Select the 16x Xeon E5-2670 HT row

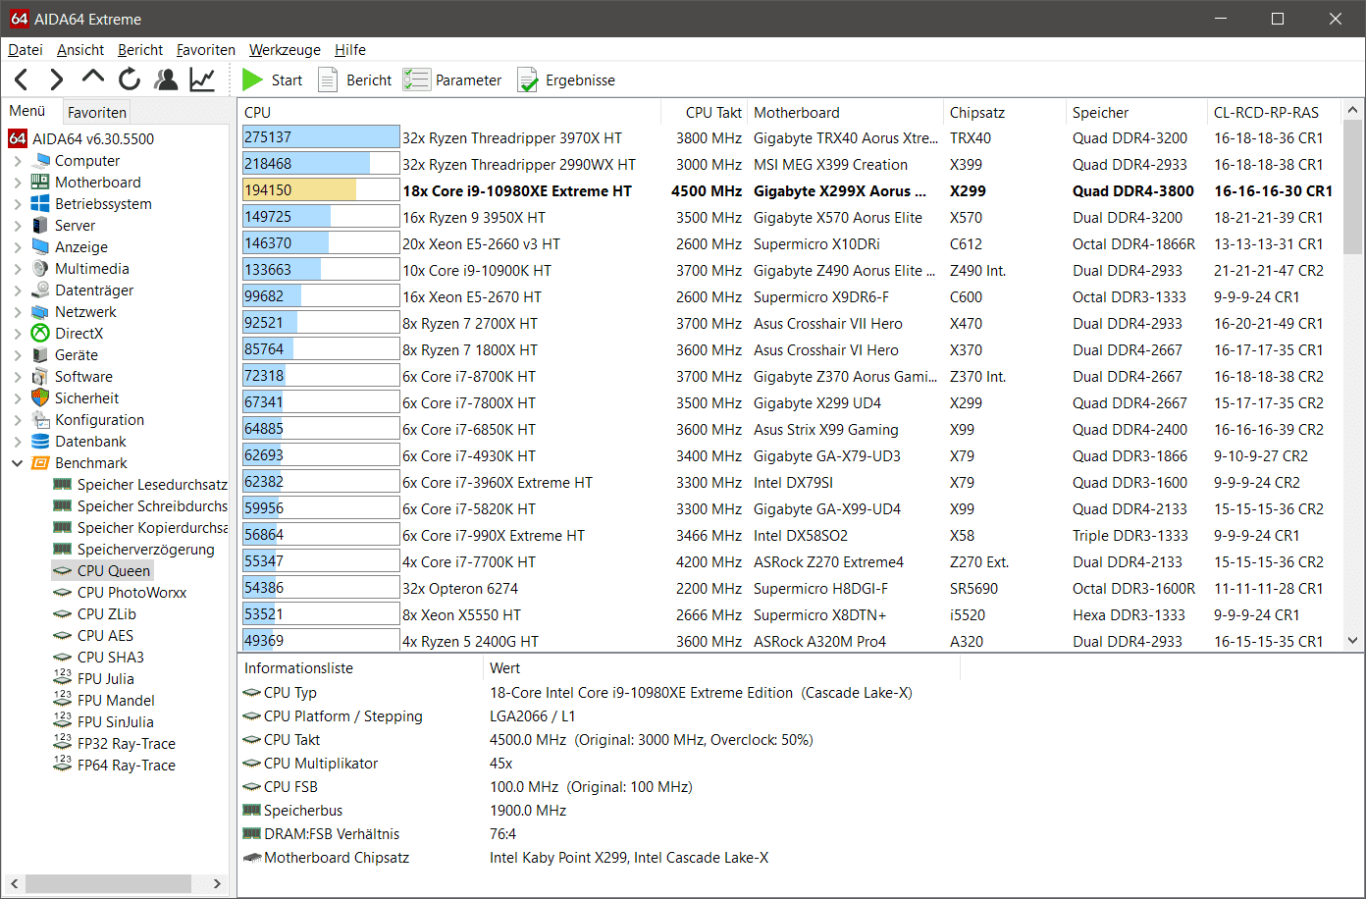[791, 297]
